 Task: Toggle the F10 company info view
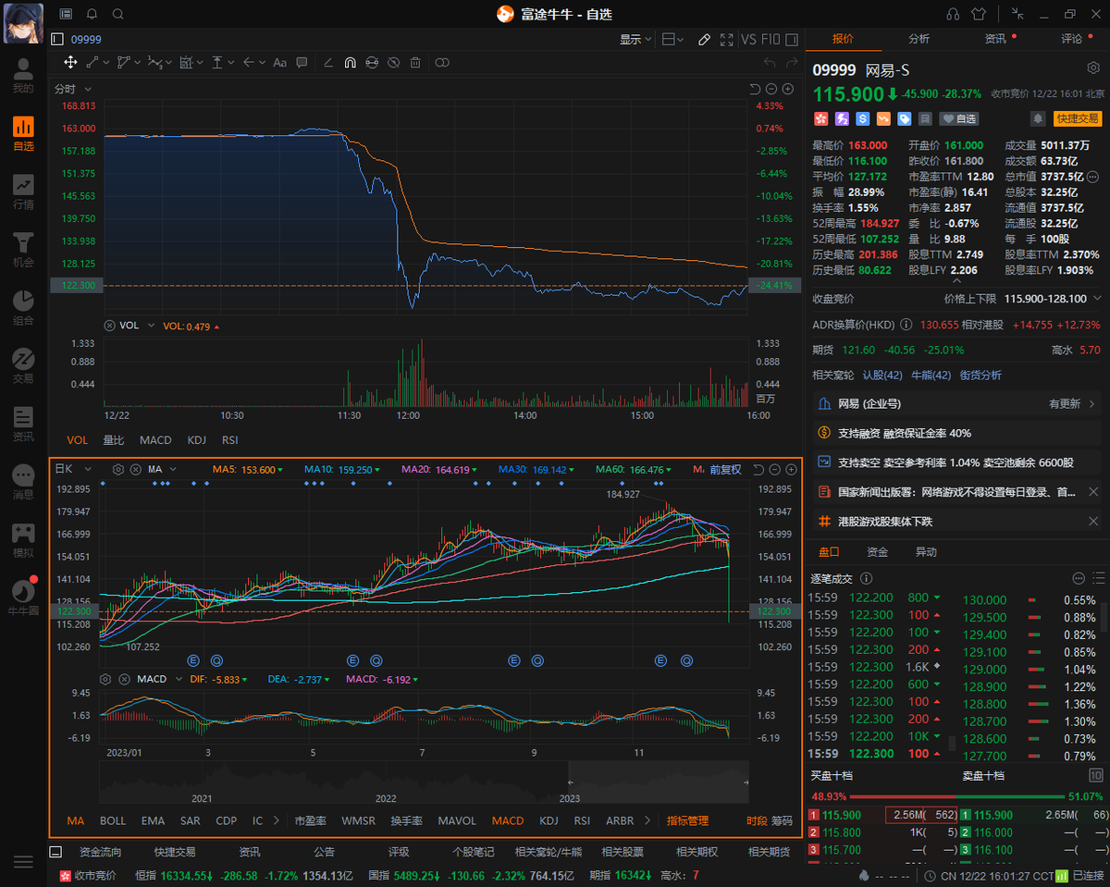coord(771,40)
